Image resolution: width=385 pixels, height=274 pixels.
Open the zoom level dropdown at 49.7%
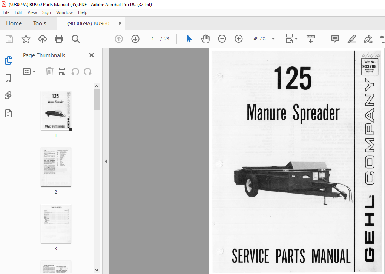point(273,39)
